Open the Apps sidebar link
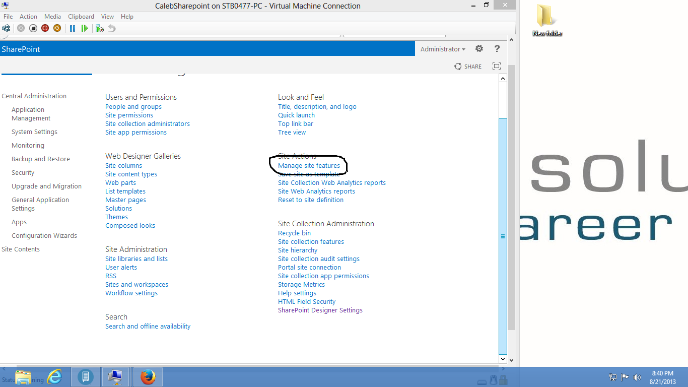 coord(19,222)
